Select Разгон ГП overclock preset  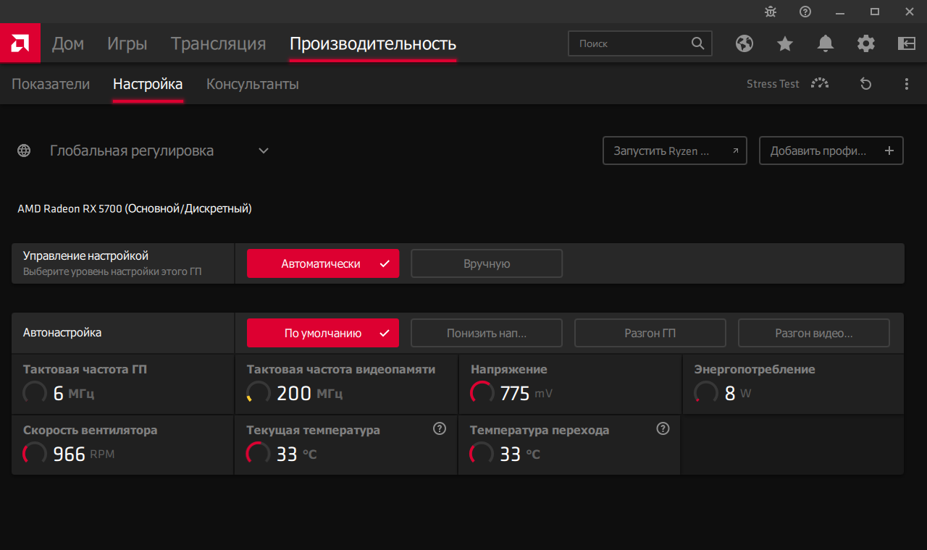point(650,333)
